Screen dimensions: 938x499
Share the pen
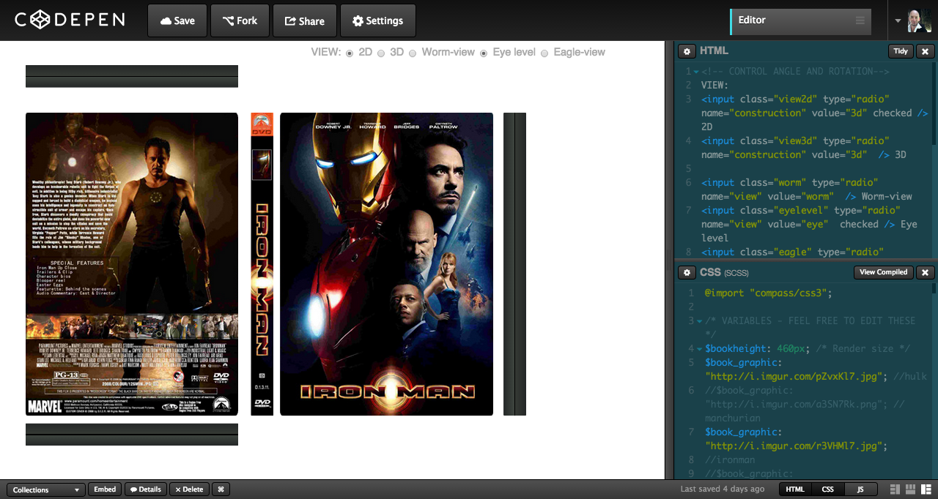(304, 20)
